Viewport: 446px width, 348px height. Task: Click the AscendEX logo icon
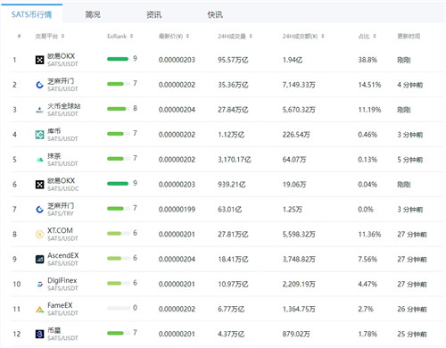tap(39, 260)
